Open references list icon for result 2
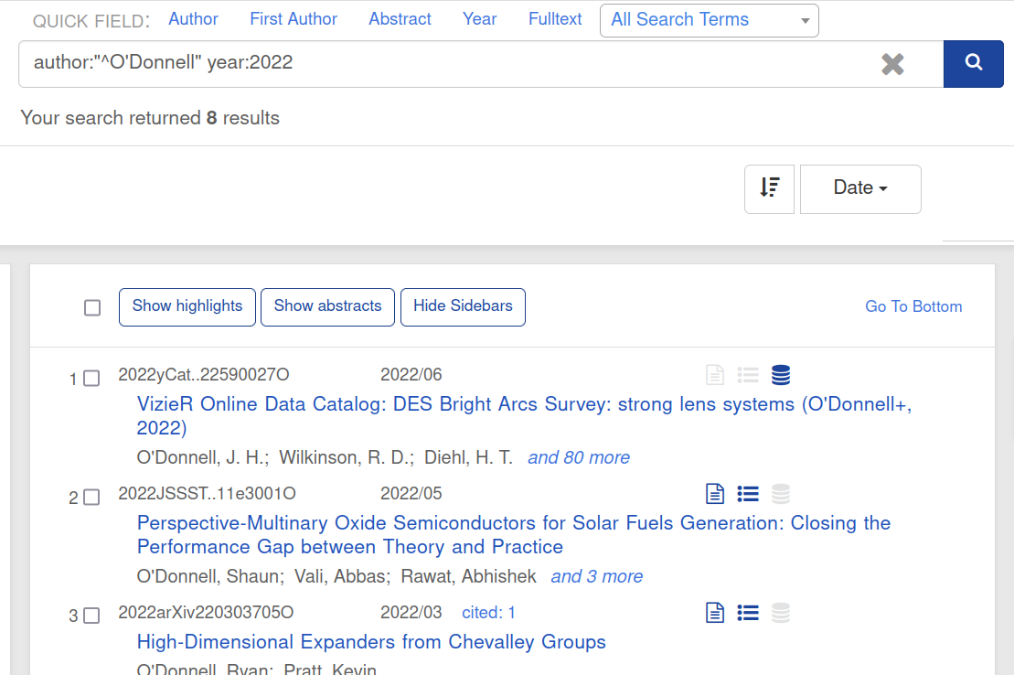1014x675 pixels. pyautogui.click(x=748, y=494)
